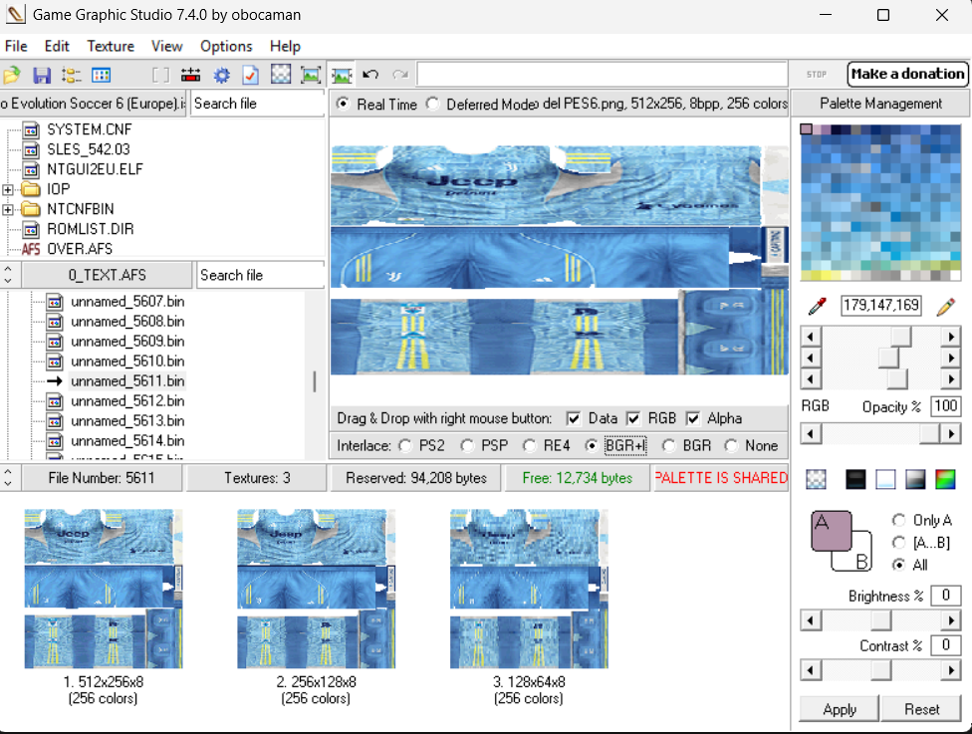The image size is (972, 734).
Task: Click the Brightness slider thumb
Action: point(880,619)
